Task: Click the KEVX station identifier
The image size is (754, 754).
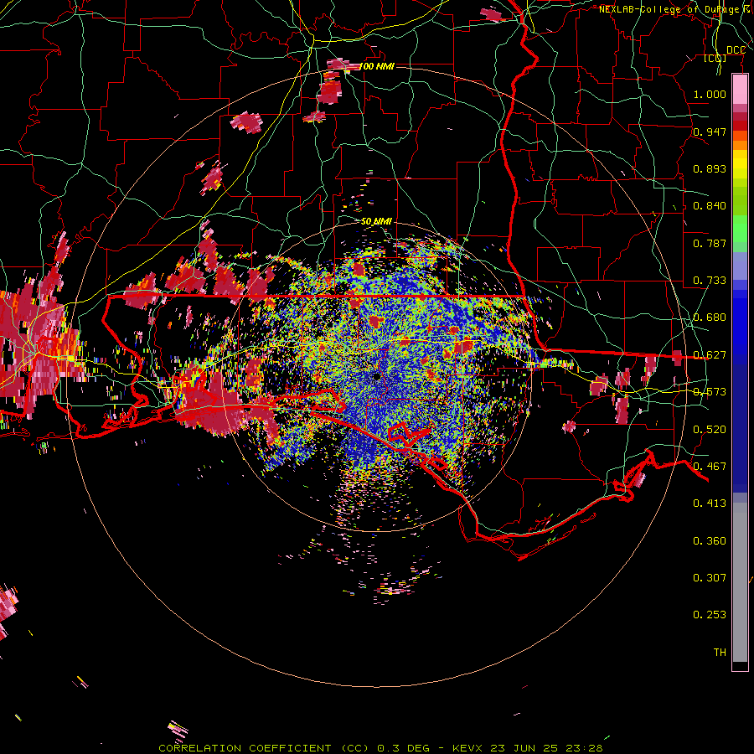Action: coord(467,748)
